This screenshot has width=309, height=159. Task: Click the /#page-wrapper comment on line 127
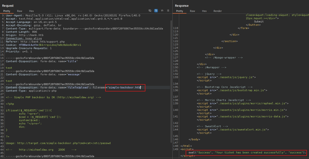(x=224, y=58)
